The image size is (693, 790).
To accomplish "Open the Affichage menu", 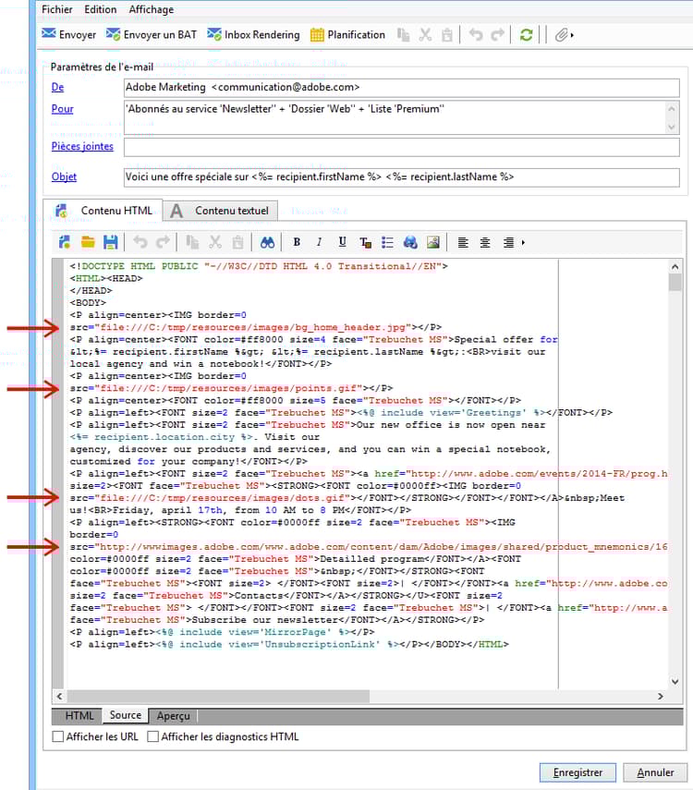I will click(152, 9).
